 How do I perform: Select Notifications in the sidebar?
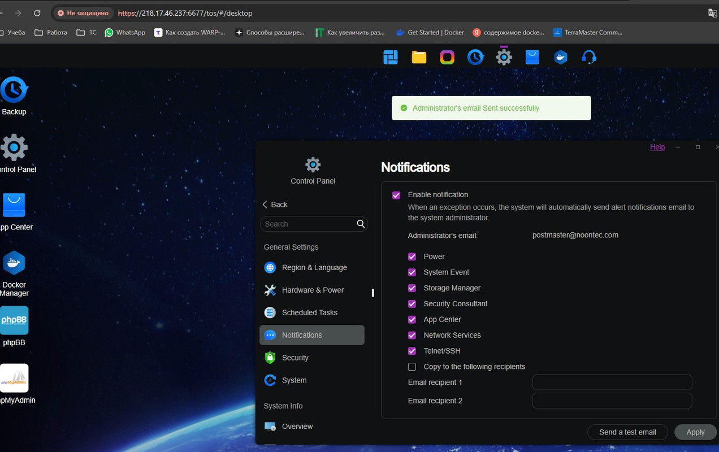(x=312, y=335)
